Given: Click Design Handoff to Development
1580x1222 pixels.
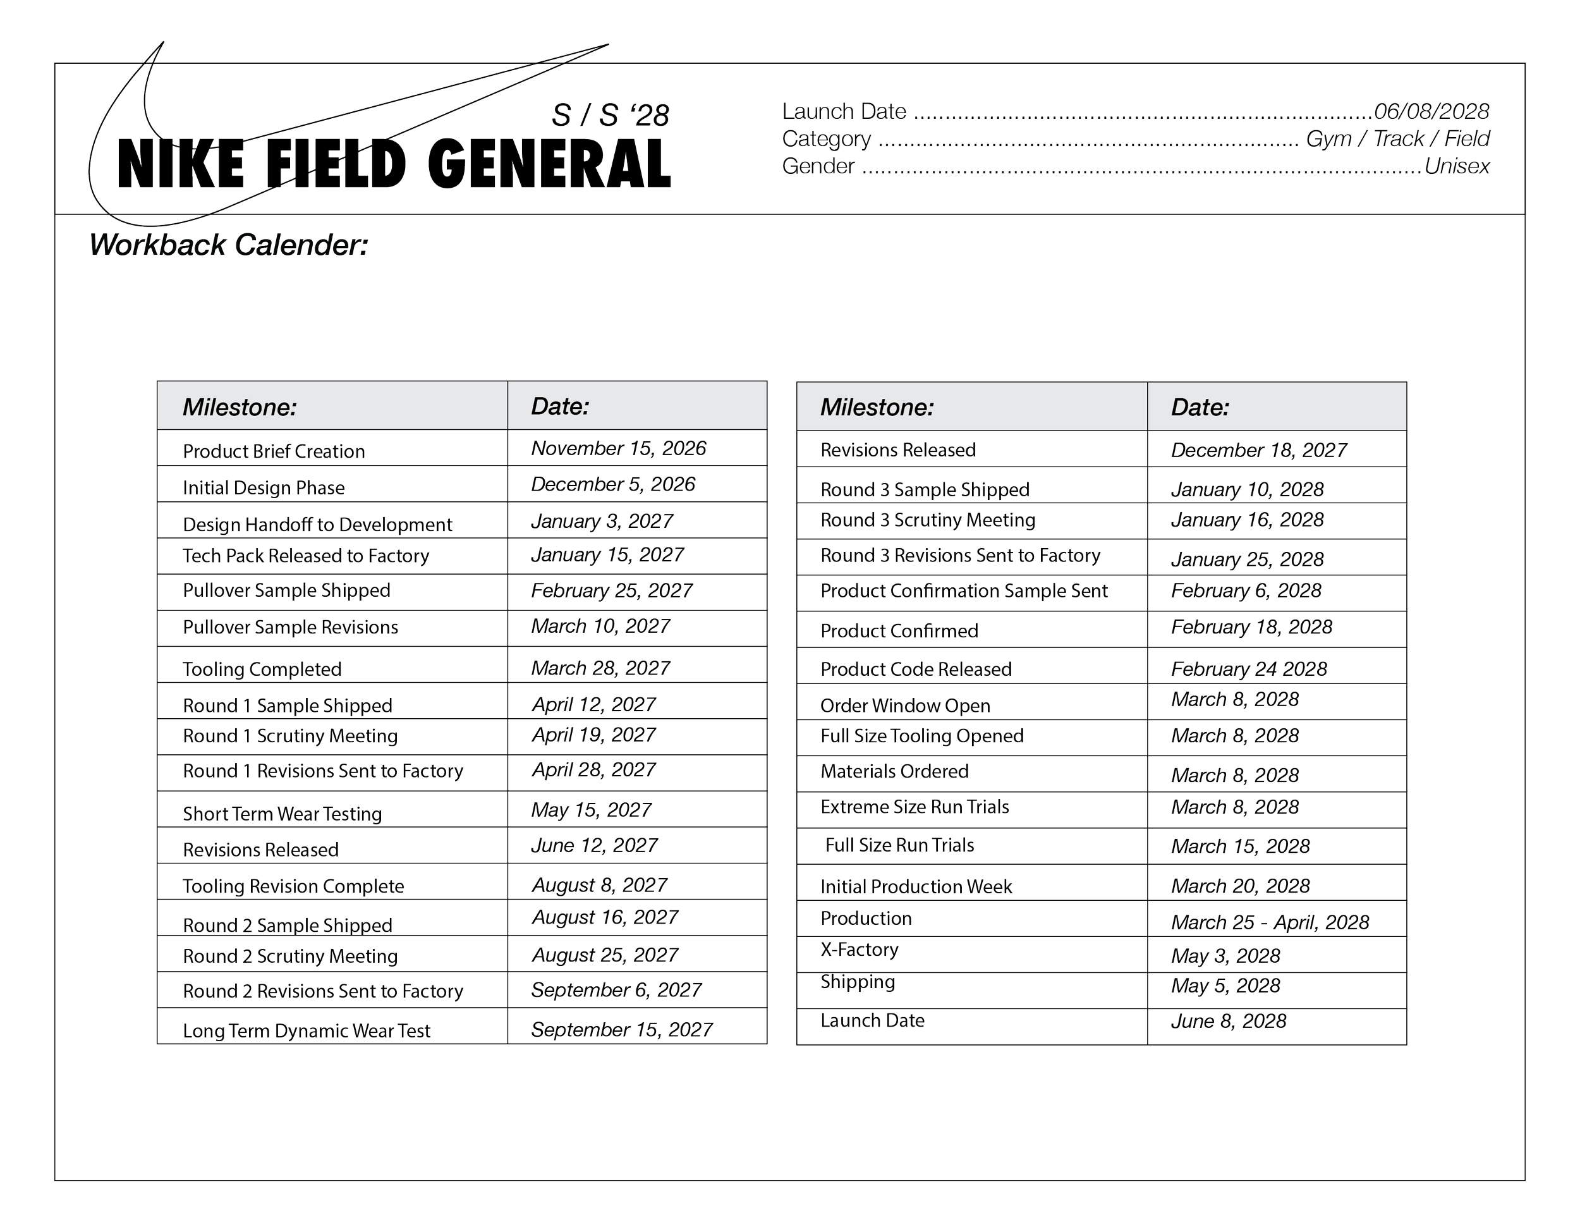Looking at the screenshot, I should click(x=318, y=525).
